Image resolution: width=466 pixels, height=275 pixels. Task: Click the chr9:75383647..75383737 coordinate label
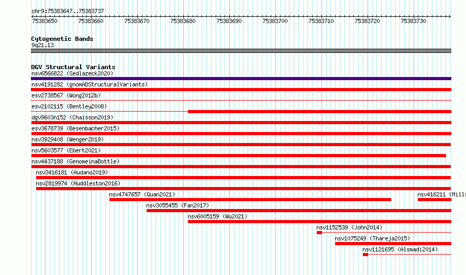tap(68, 11)
